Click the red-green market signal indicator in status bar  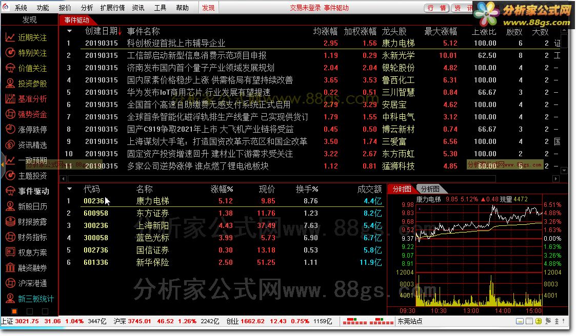click(368, 321)
